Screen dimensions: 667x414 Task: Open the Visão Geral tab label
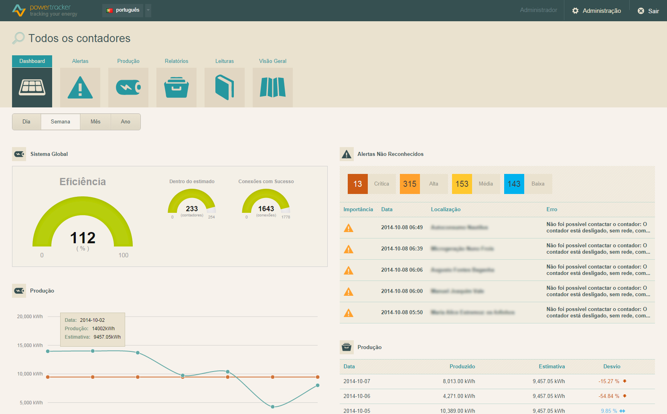[x=273, y=61]
